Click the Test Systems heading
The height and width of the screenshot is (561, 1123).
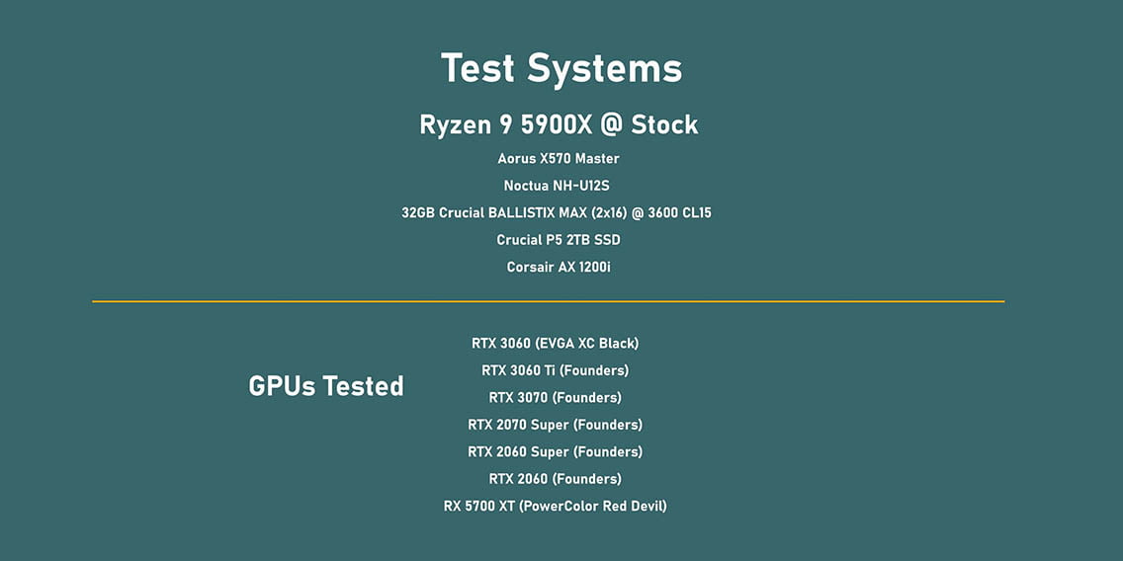coord(561,69)
